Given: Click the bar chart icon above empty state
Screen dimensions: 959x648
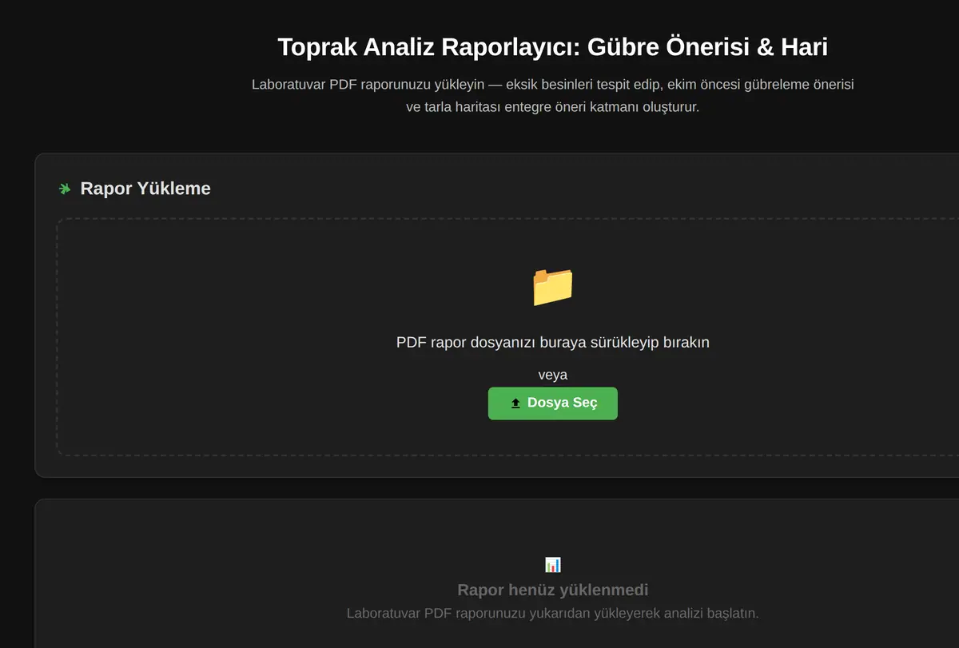Looking at the screenshot, I should tap(553, 565).
